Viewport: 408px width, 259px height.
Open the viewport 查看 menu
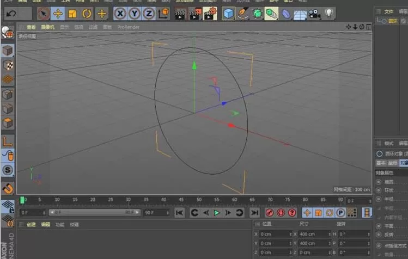pyautogui.click(x=31, y=27)
